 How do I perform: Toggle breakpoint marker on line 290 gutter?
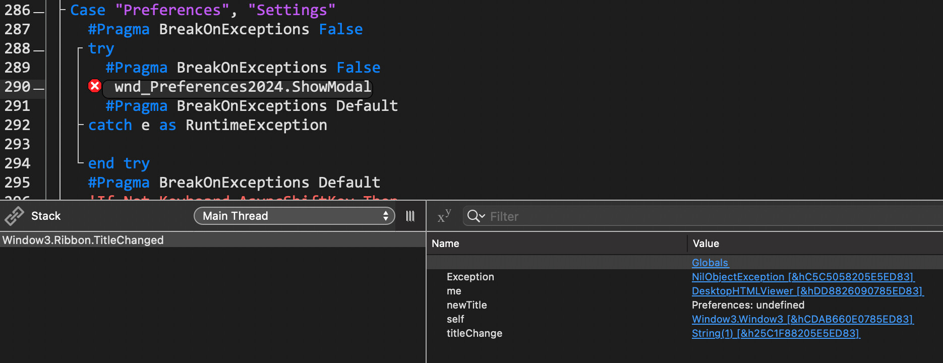(39, 87)
